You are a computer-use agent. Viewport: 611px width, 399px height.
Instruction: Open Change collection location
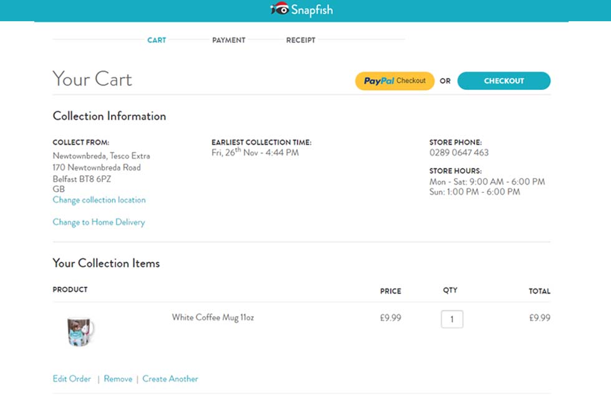(x=99, y=199)
